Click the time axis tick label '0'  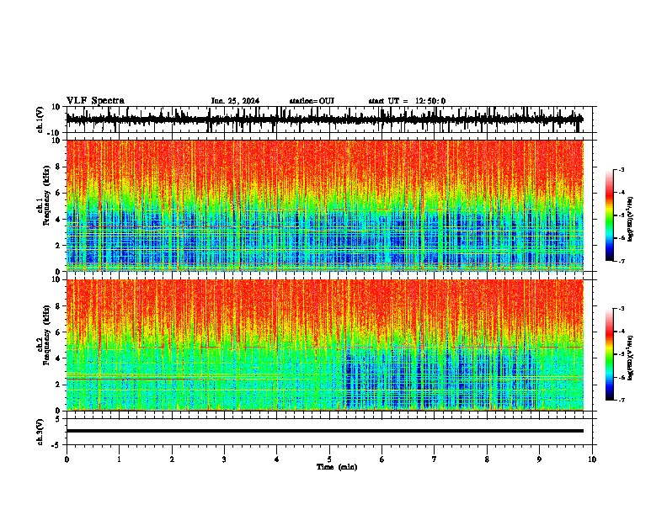67,459
